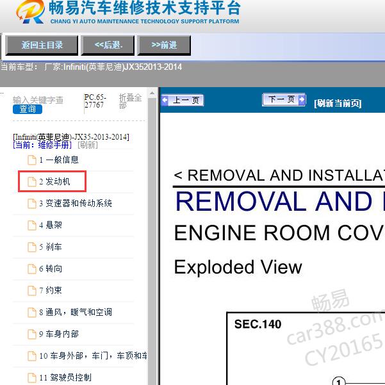This screenshot has height=385, width=385.
Task: Click the page icon beside 刹车
Action: (x=31, y=247)
